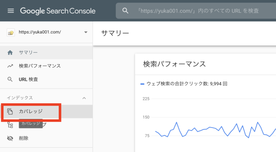The width and height of the screenshot is (276, 152).
Task: Click the yuka001.com property favicon
Action: pyautogui.click(x=11, y=32)
